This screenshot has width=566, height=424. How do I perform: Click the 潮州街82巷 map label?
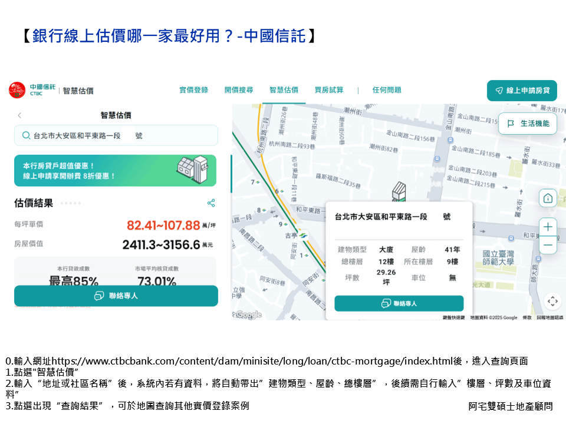[384, 148]
